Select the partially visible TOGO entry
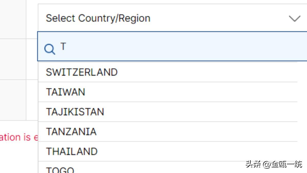The height and width of the screenshot is (173, 307). click(60, 169)
